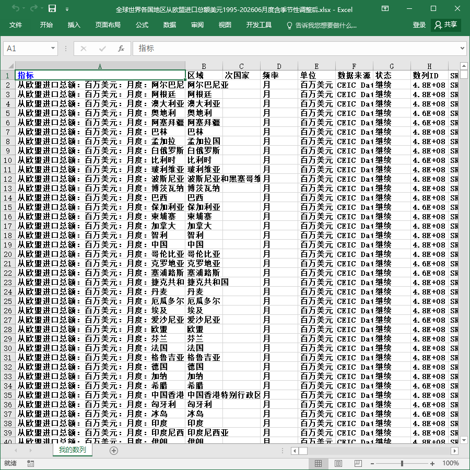Image resolution: width=470 pixels, height=470 pixels.
Task: Click the macro recording status bar icon
Action: (30, 463)
